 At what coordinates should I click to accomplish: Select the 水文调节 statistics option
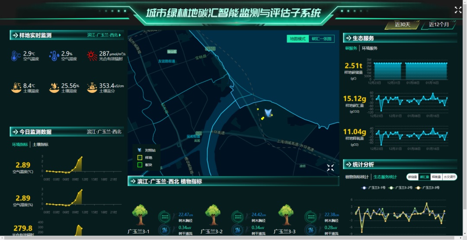(449, 177)
